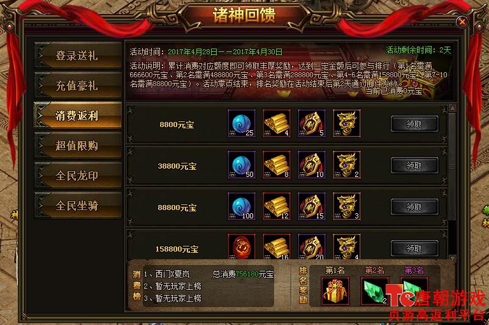
Task: Click the scrollbar down arrow in reward list
Action: point(452,258)
